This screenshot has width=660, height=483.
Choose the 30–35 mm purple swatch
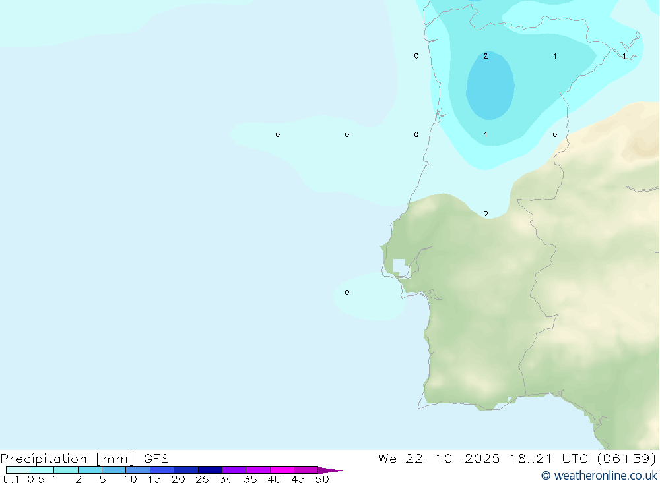(234, 470)
